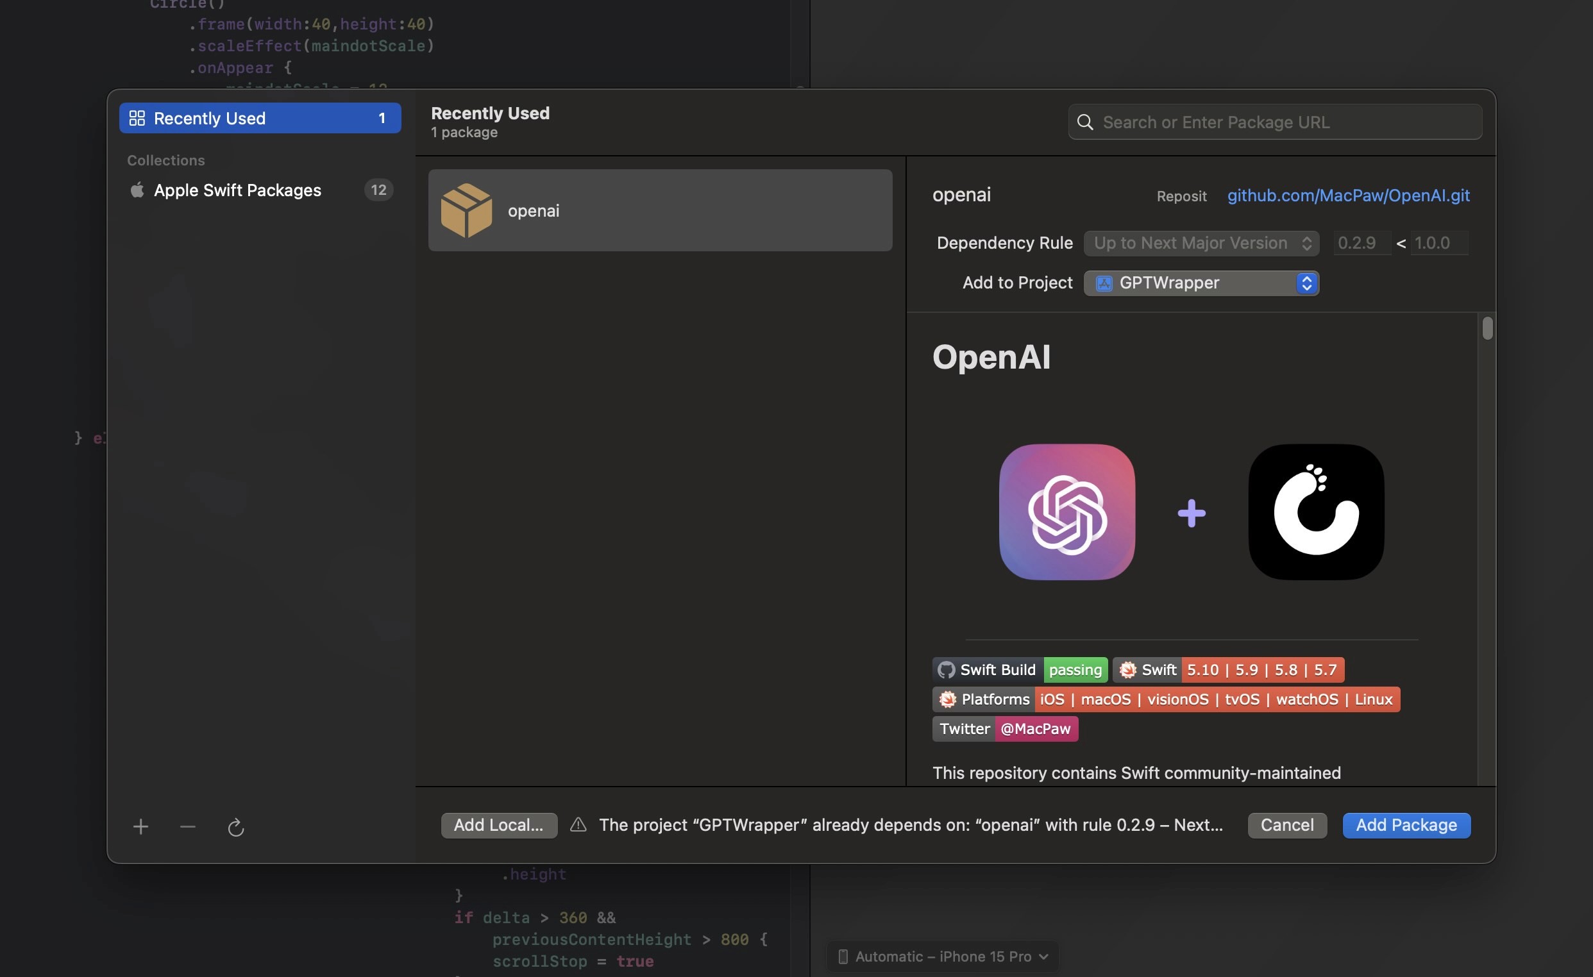Click the Cancel button
The height and width of the screenshot is (977, 1593).
pyautogui.click(x=1286, y=825)
